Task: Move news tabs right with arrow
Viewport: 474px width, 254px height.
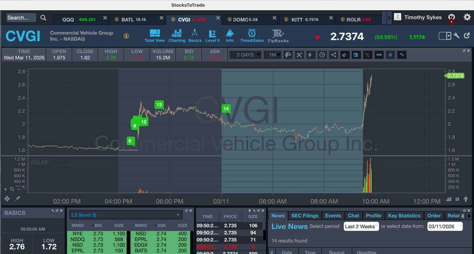Action: (x=469, y=216)
